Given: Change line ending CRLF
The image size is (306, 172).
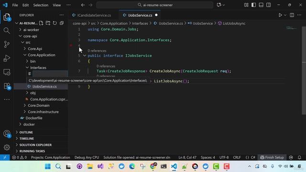Looking at the screenshot, I should point(237,157).
